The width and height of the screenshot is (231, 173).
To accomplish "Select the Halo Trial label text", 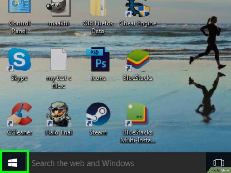I will tap(59, 132).
